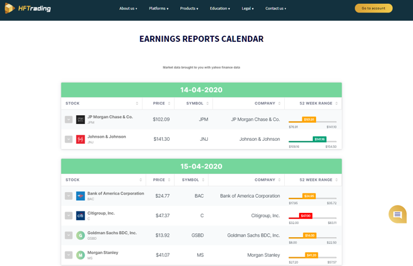413x266 pixels.
Task: Click Citigroup, Inc. in Company column
Action: [x=265, y=216]
